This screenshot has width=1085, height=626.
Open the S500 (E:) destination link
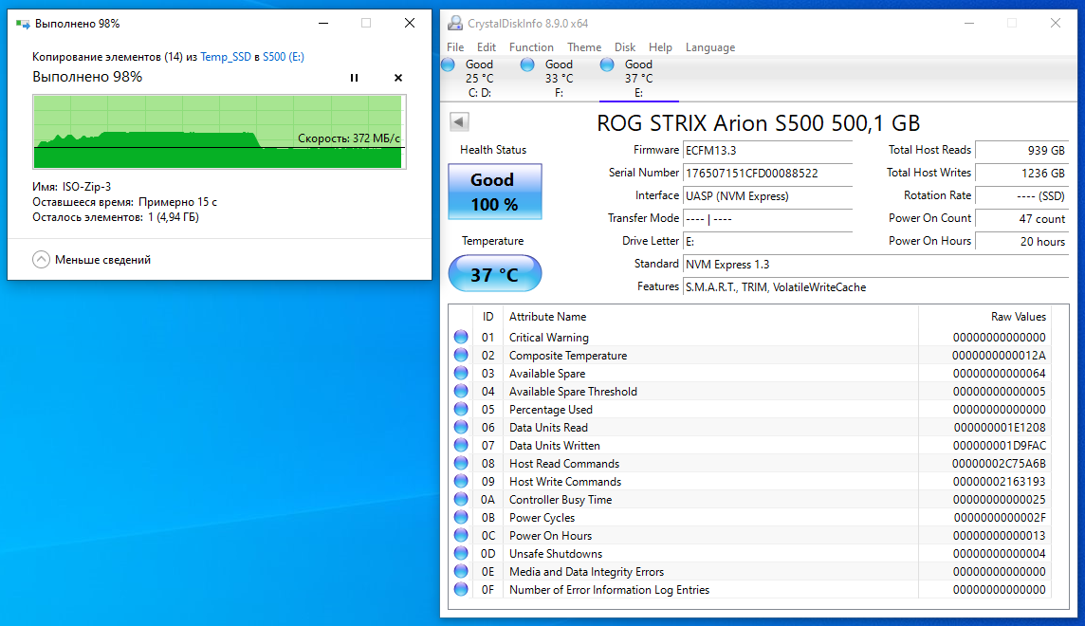[283, 57]
